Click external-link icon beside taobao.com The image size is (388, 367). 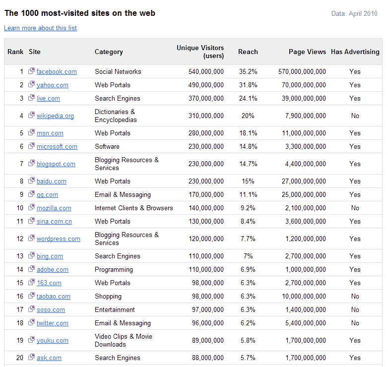pos(31,295)
